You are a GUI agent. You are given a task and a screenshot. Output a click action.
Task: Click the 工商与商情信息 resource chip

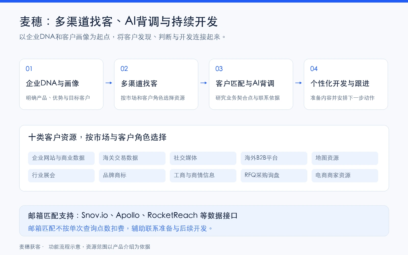[203, 175]
